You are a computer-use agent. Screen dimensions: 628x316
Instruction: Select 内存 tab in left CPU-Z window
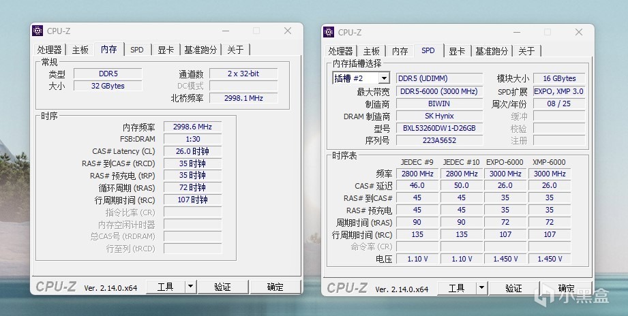(109, 49)
